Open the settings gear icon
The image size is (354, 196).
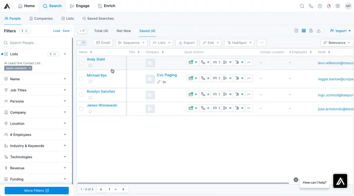(x=338, y=6)
